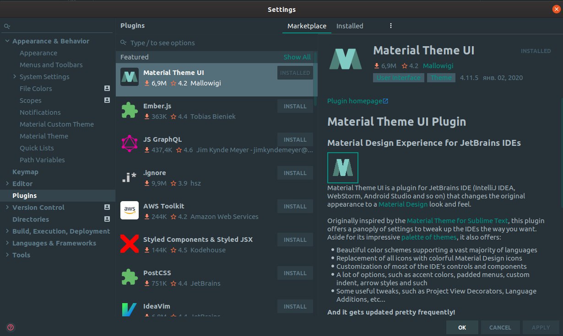Select Path Variables in the tree
This screenshot has width=563, height=336.
pos(42,160)
